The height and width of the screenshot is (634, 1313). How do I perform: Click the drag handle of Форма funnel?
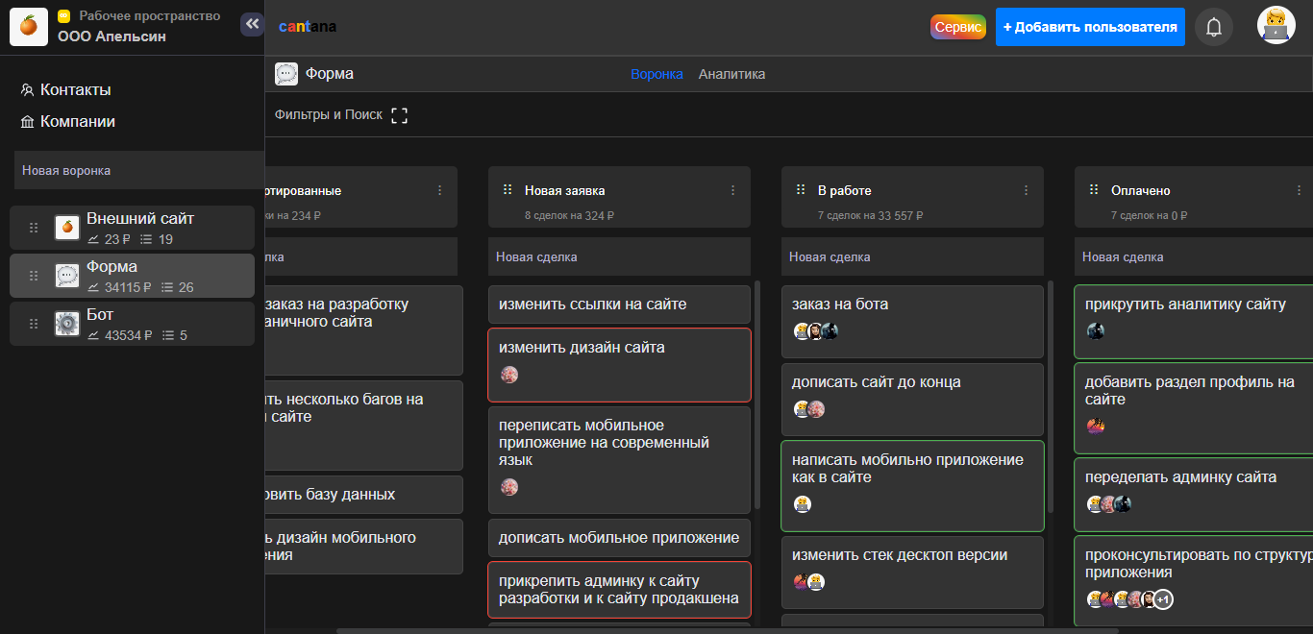34,276
